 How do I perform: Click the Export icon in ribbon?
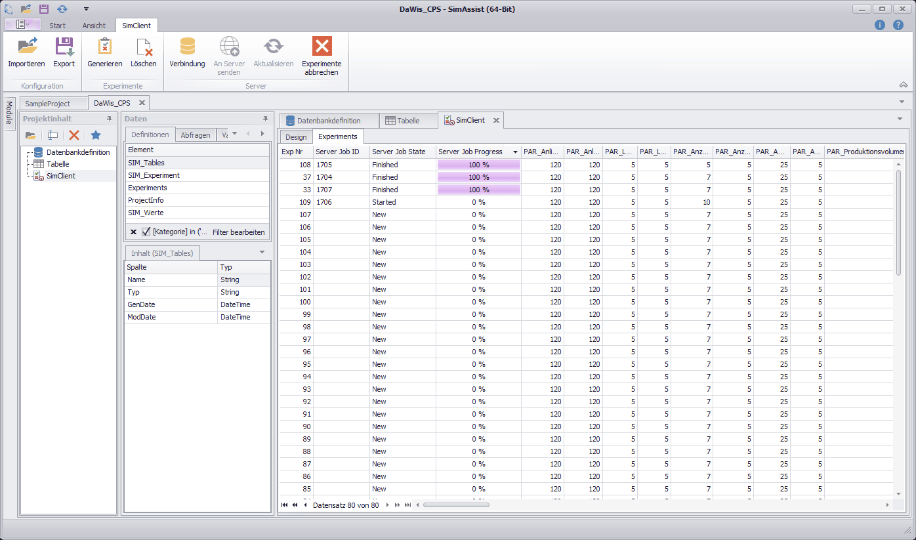point(64,47)
